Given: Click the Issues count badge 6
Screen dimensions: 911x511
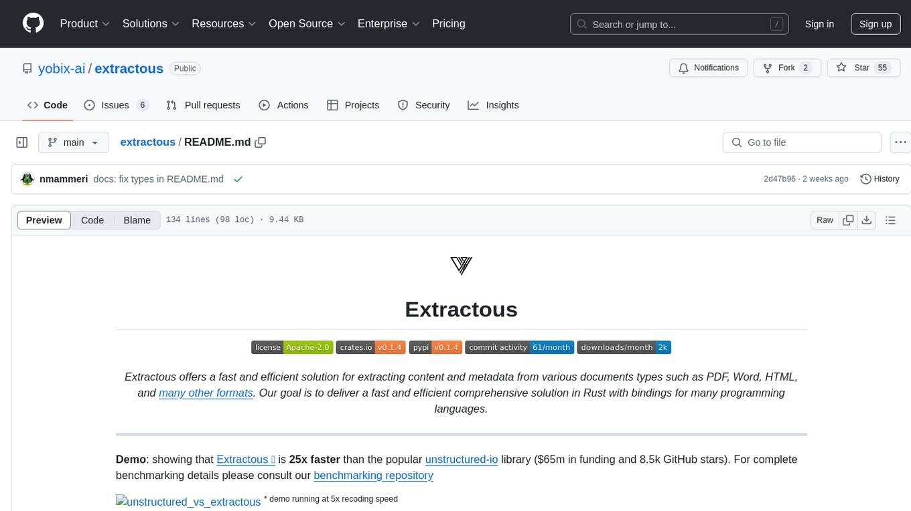Looking at the screenshot, I should point(142,105).
